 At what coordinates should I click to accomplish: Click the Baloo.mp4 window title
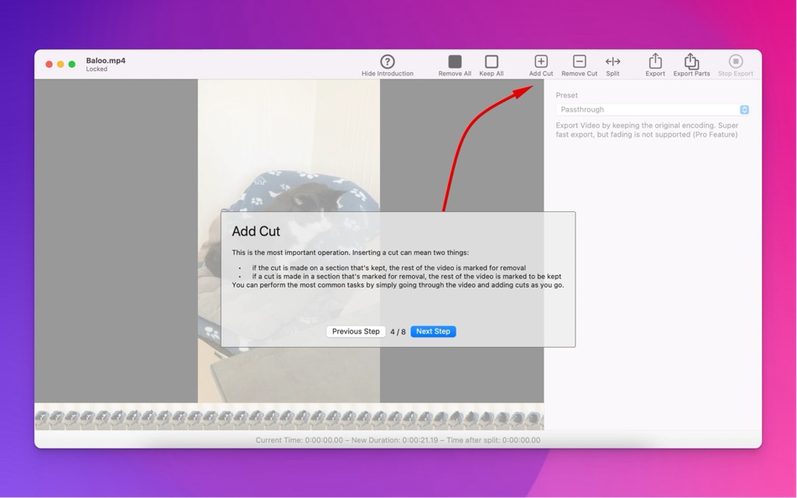106,60
